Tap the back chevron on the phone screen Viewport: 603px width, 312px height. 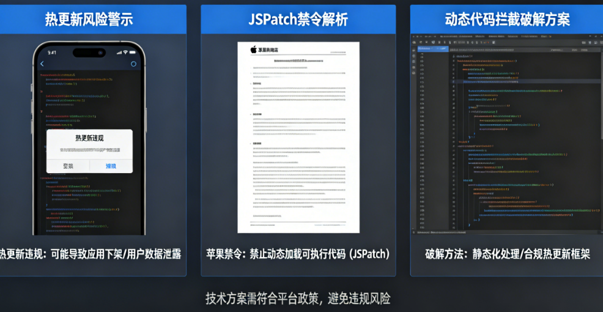42,64
